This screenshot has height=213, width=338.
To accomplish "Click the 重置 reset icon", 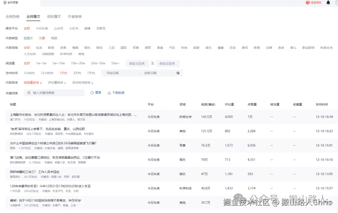I will click(92, 93).
